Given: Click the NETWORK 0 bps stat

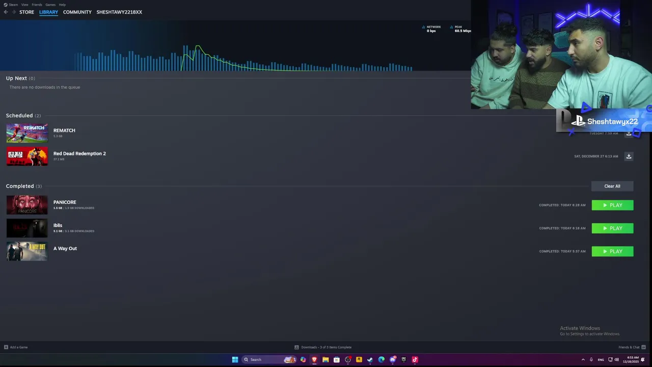Looking at the screenshot, I should click(x=432, y=29).
